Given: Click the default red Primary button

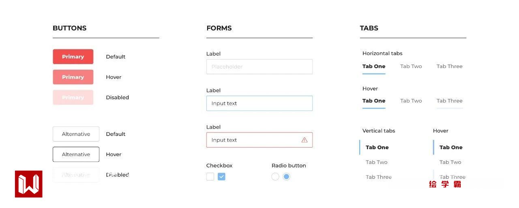Looking at the screenshot, I should (x=73, y=57).
